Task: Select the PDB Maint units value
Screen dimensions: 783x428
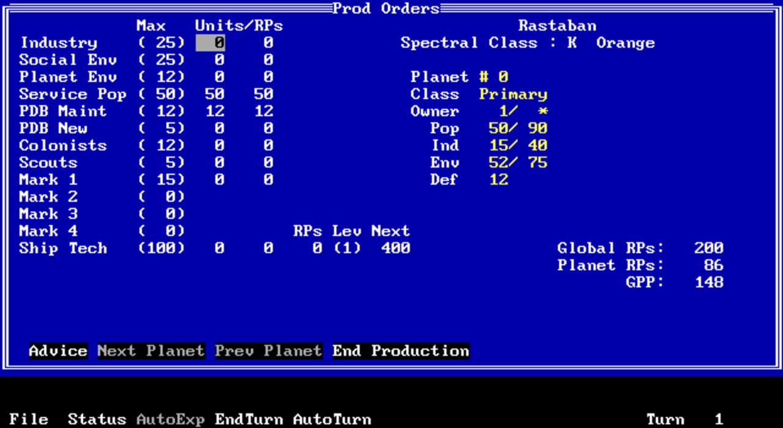Action: click(214, 111)
